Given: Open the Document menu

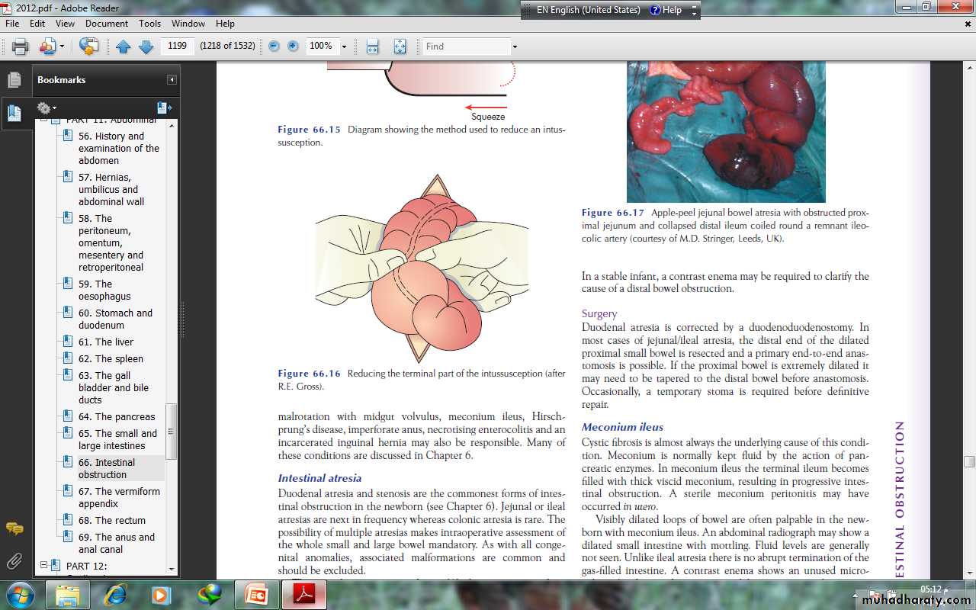Looking at the screenshot, I should point(106,24).
